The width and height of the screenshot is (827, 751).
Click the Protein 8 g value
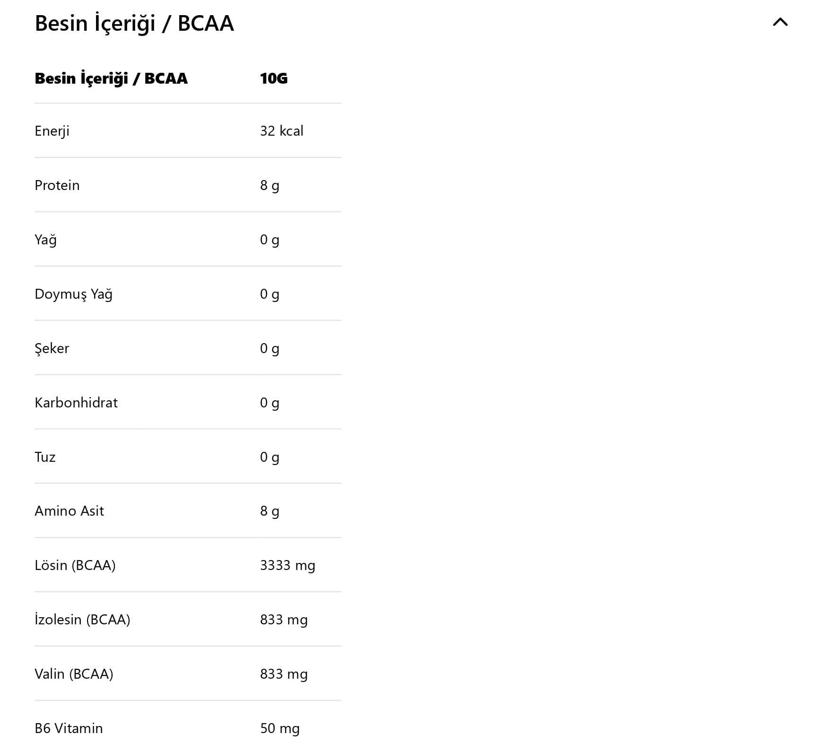(x=270, y=185)
